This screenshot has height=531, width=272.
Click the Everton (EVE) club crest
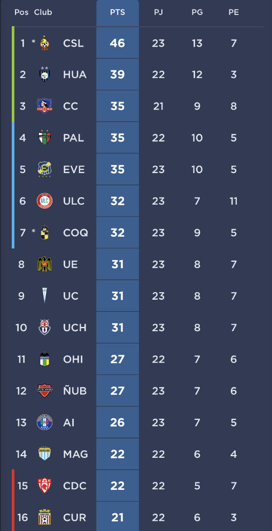[44, 169]
